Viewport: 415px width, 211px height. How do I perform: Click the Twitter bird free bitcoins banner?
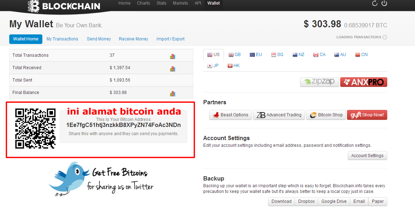101,179
